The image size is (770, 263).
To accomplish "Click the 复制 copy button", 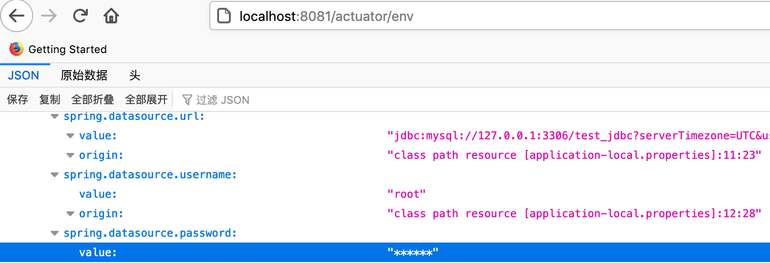I will (x=50, y=100).
